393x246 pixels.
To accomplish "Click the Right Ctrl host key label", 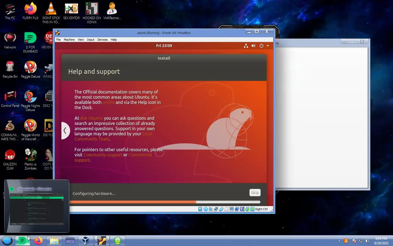I will click(261, 209).
